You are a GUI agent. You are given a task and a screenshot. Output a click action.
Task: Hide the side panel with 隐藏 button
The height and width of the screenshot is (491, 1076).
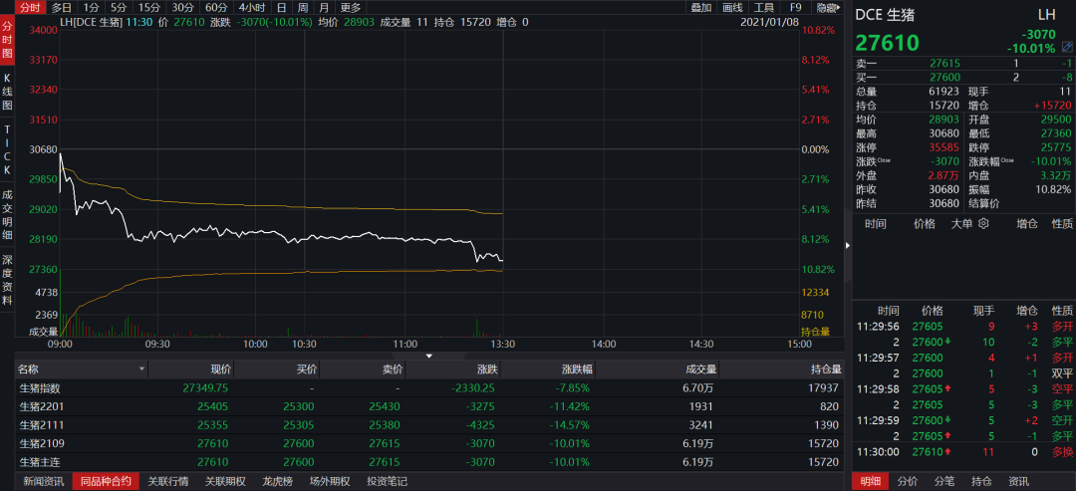point(827,7)
